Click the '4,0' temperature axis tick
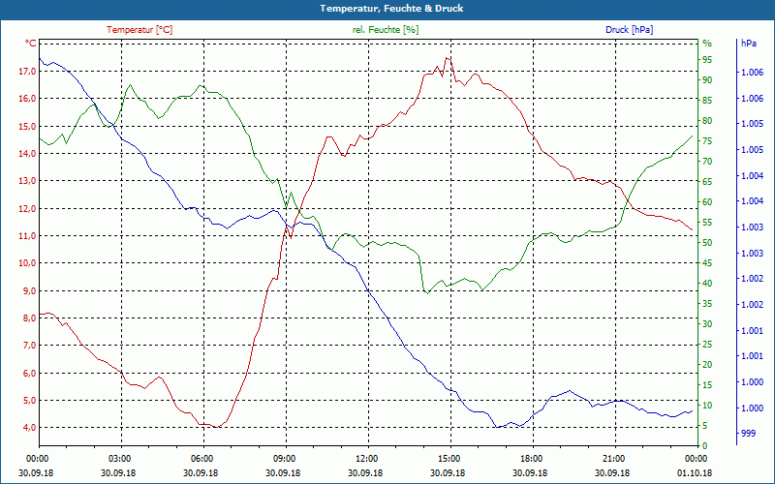The image size is (775, 484). tap(29, 427)
